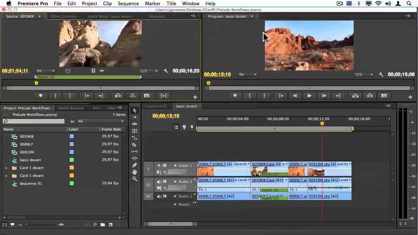
Task: Open the Sequence menu
Action: (128, 4)
